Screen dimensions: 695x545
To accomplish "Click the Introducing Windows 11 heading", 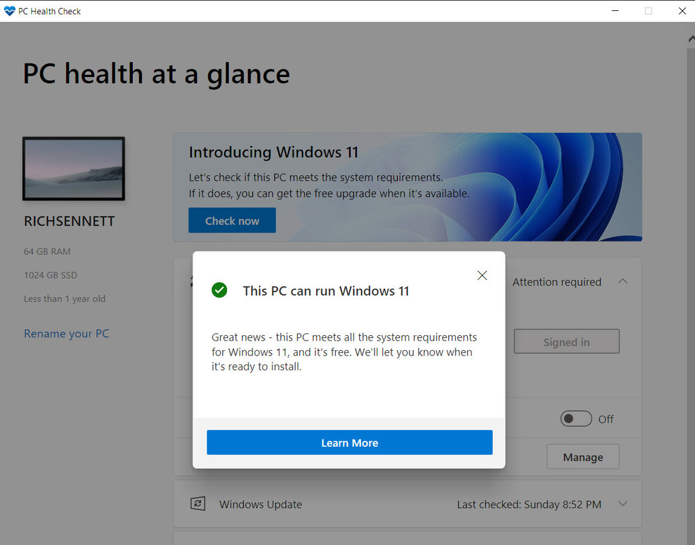I will tap(273, 152).
